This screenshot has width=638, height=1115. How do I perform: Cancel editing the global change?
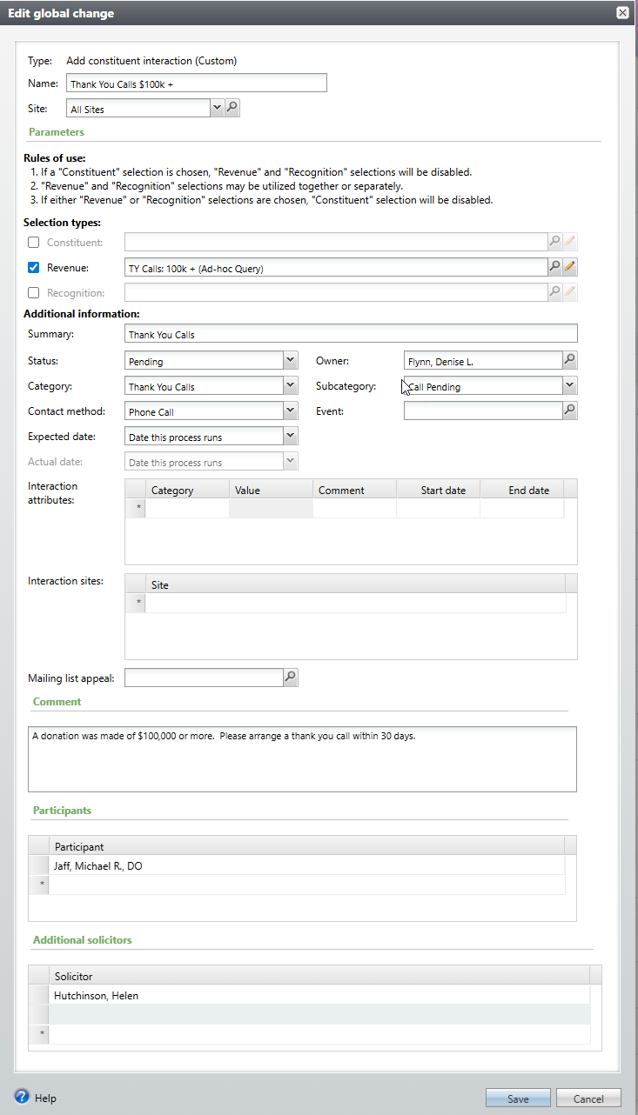(x=588, y=1098)
